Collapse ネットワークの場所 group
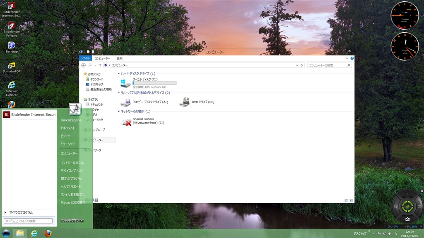The height and width of the screenshot is (238, 424). tap(119, 111)
